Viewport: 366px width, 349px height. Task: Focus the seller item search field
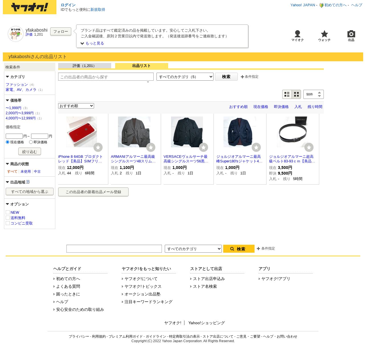(106, 77)
